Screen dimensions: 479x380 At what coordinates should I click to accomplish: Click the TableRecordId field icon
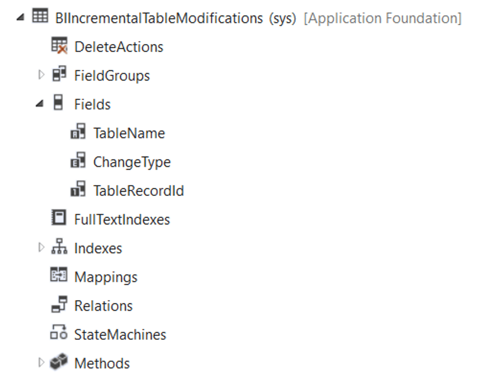point(78,190)
